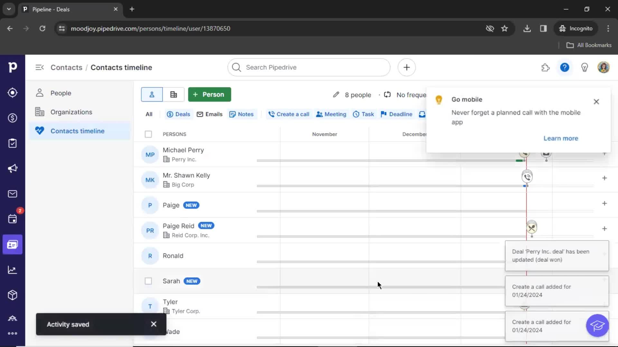The image size is (618, 347).
Task: Open the People section in sidebar
Action: 61,93
